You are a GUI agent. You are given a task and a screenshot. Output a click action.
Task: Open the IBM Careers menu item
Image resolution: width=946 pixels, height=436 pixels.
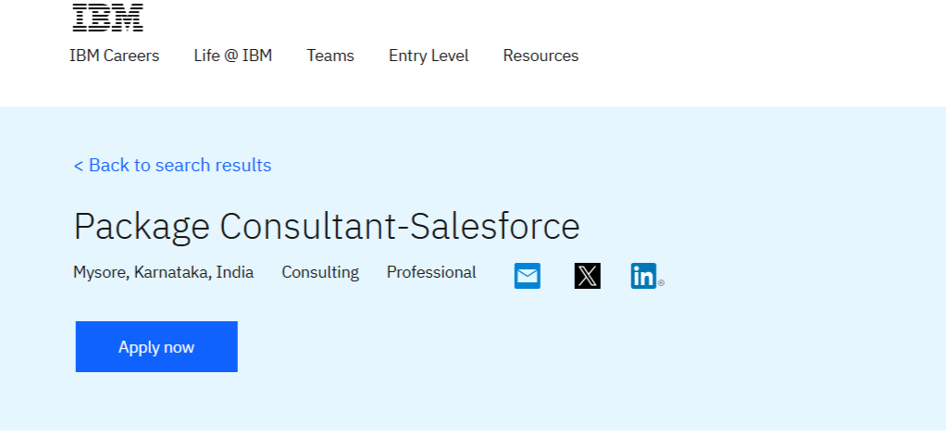[x=114, y=56]
